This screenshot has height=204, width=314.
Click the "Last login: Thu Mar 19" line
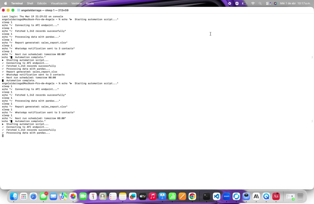click(x=32, y=16)
